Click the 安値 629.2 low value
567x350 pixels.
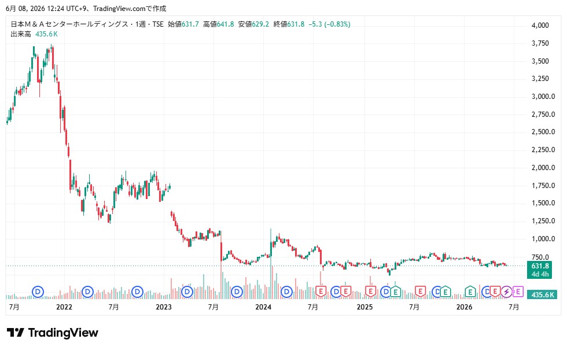coord(253,24)
